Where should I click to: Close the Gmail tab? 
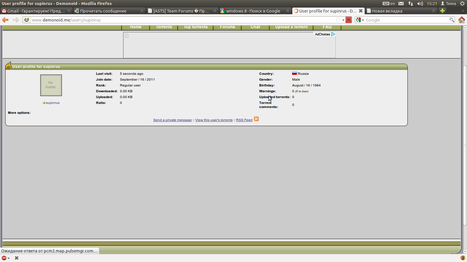(x=69, y=11)
